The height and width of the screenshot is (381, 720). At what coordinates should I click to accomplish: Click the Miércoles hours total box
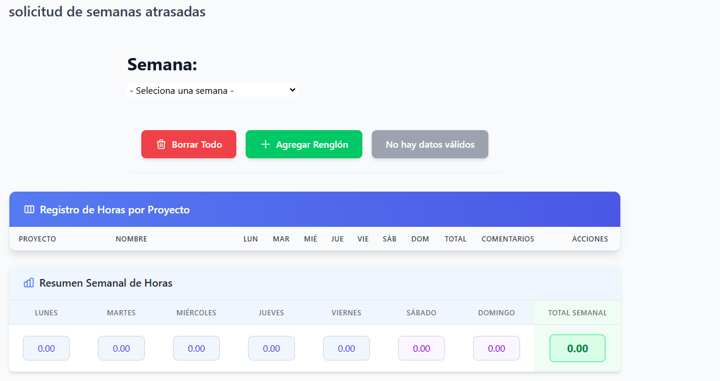click(x=196, y=348)
